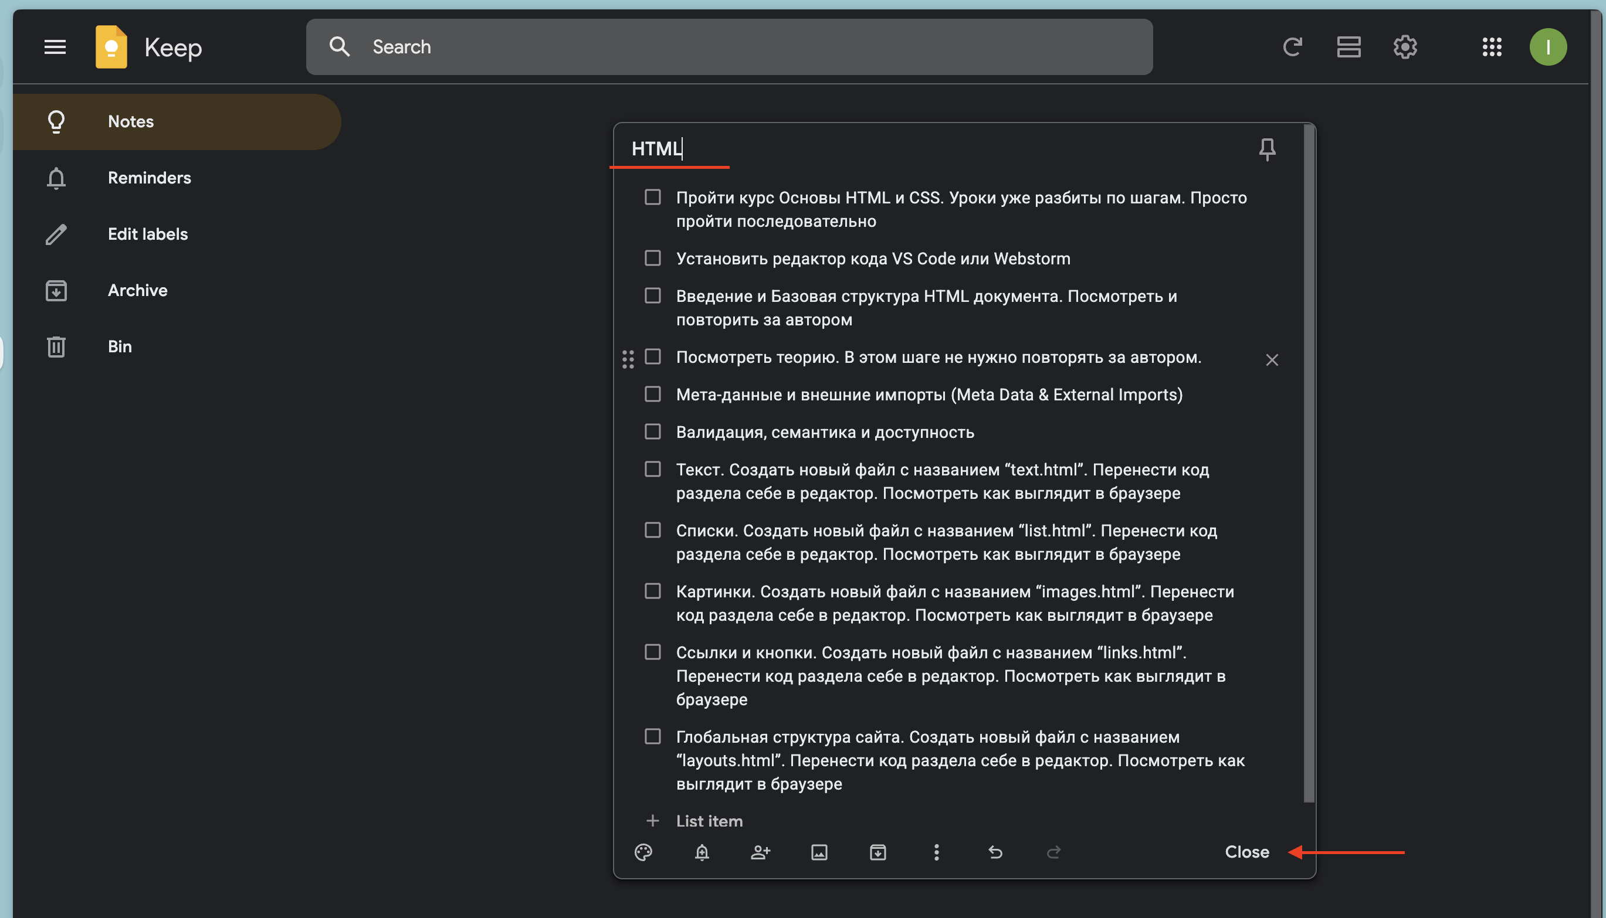Check 'Установить редактор кода VS Code' item
1606x918 pixels.
tap(652, 258)
